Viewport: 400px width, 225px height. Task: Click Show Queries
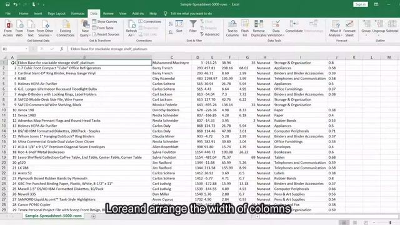tap(104, 22)
